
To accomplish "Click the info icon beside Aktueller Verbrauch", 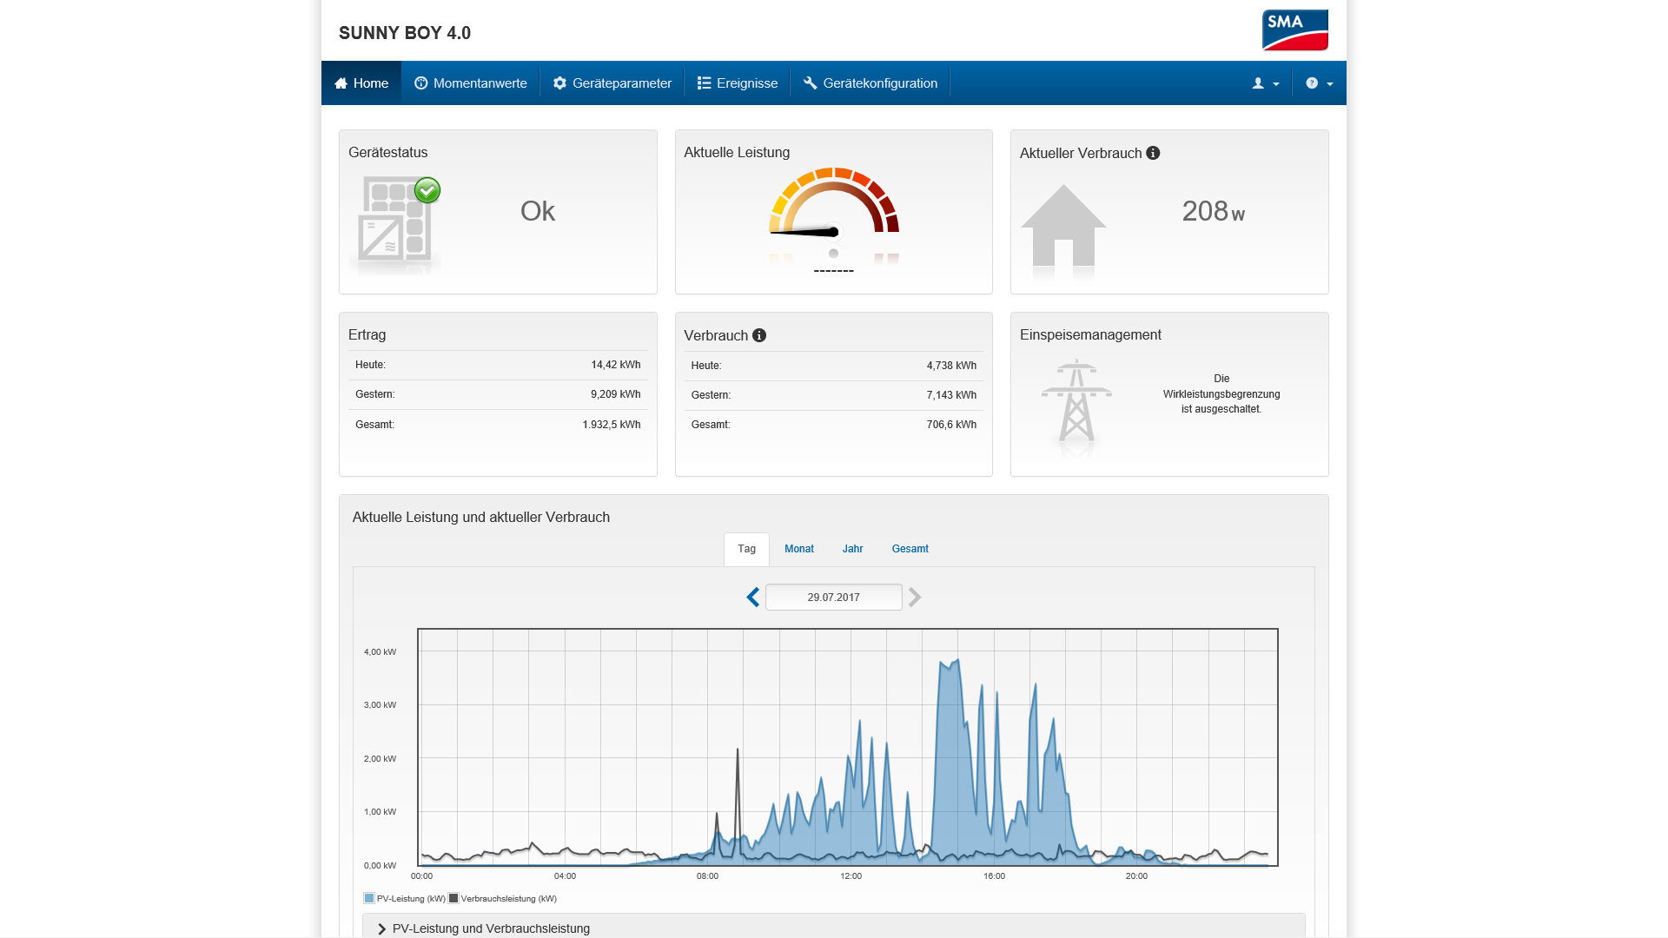I will tap(1153, 153).
